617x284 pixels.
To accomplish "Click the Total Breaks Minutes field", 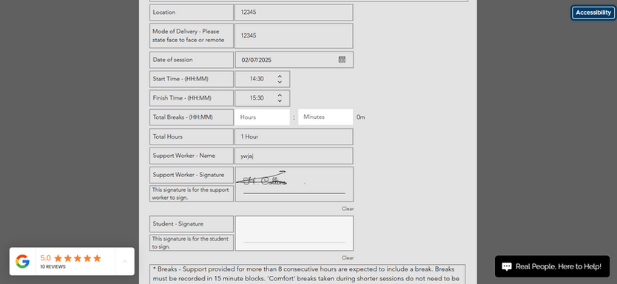I will [x=326, y=117].
